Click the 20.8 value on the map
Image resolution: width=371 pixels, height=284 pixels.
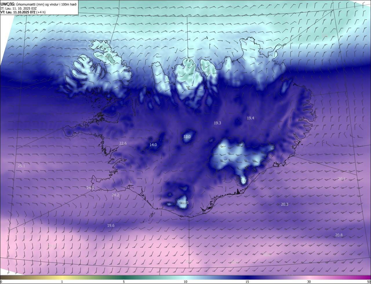[339, 235]
